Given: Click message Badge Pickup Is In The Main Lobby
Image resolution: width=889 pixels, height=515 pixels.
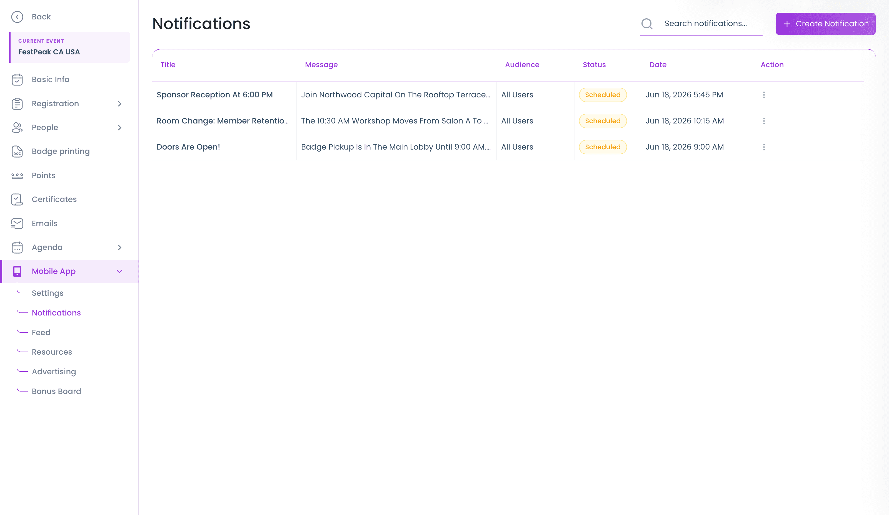Looking at the screenshot, I should click(396, 147).
